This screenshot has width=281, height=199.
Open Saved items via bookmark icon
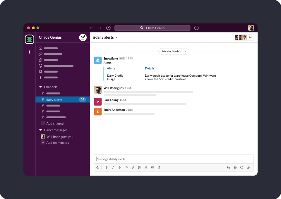pyautogui.click(x=40, y=71)
